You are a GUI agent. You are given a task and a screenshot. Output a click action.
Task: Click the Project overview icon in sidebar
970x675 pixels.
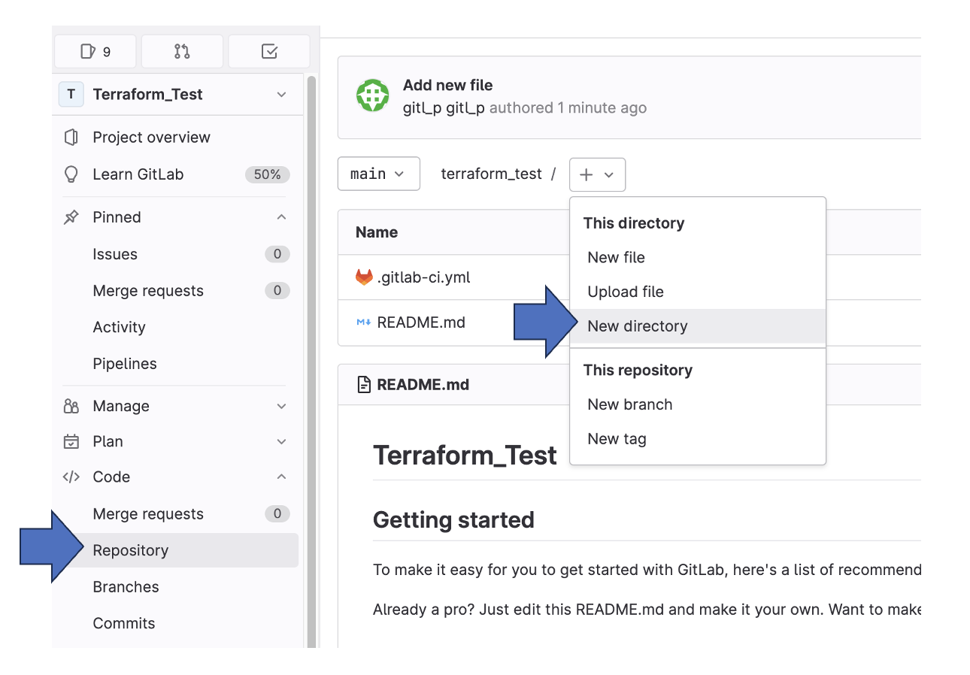tap(72, 137)
